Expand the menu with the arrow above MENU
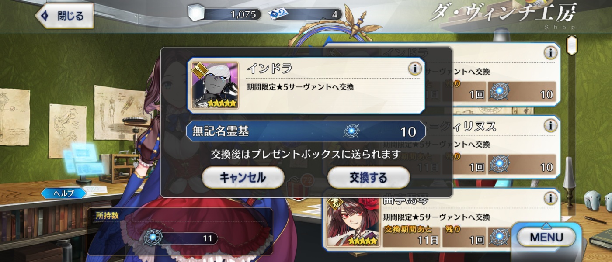Image resolution: width=612 pixels, height=262 pixels. (x=546, y=225)
